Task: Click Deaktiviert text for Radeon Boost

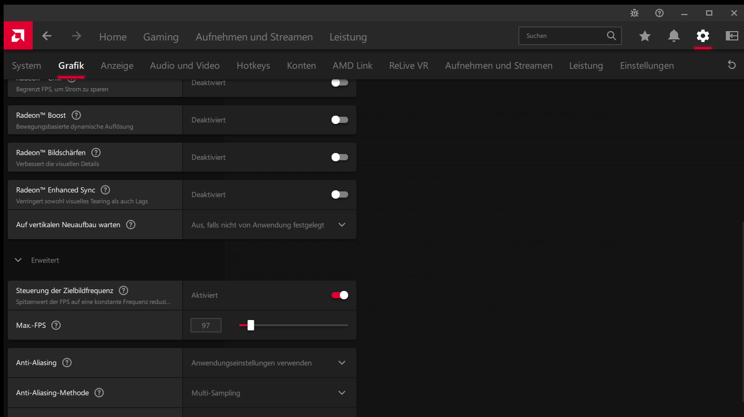Action: pyautogui.click(x=209, y=120)
